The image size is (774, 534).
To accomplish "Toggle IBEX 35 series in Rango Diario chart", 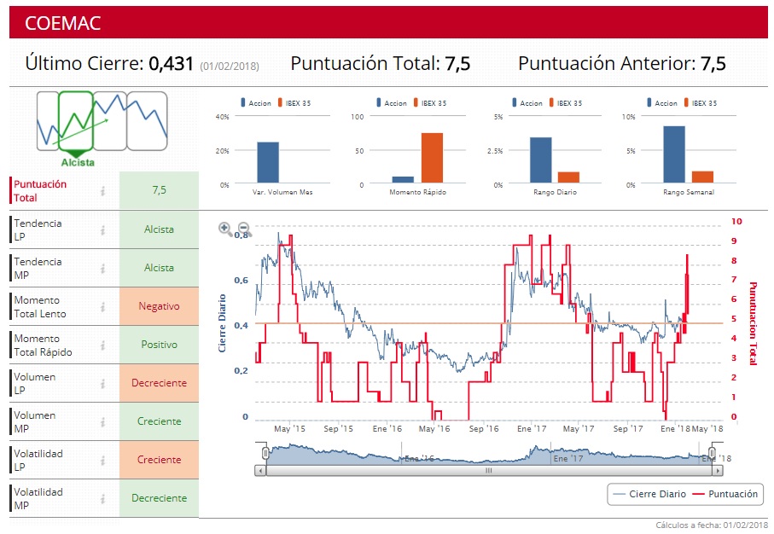I will click(x=566, y=102).
